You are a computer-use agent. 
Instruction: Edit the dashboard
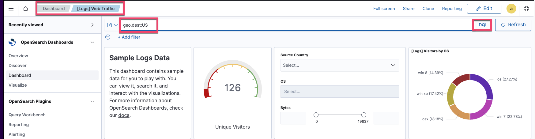(x=484, y=9)
